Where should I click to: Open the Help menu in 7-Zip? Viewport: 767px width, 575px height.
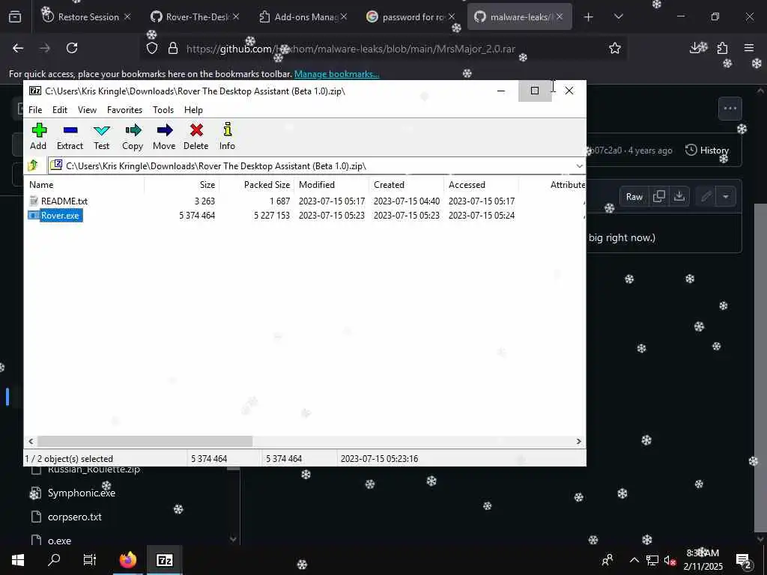pos(193,110)
